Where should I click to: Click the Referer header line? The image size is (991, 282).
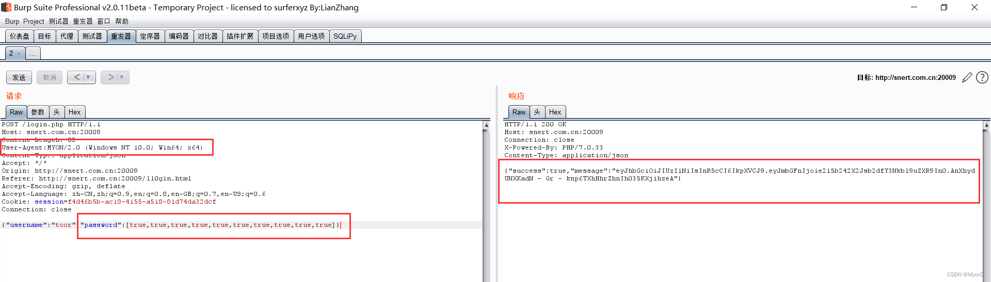[97, 178]
